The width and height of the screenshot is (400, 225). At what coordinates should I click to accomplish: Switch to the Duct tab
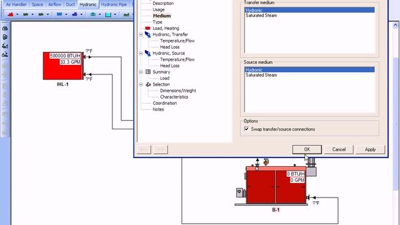tap(70, 4)
